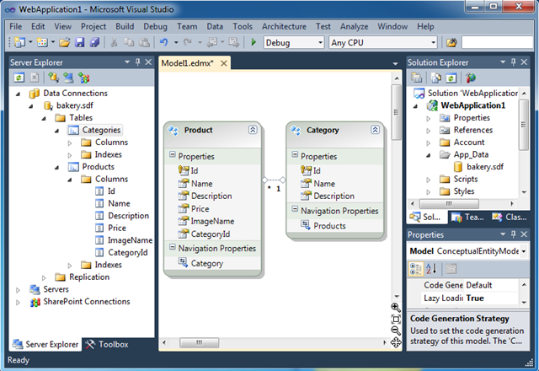Click the green Start Debugging arrow
The height and width of the screenshot is (371, 539).
253,42
